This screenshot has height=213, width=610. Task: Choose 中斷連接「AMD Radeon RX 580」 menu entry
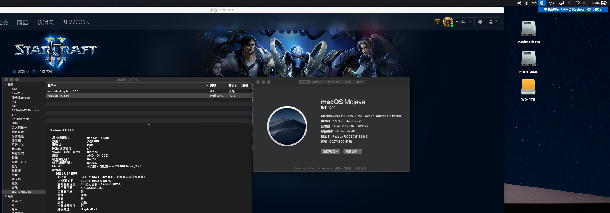[573, 9]
